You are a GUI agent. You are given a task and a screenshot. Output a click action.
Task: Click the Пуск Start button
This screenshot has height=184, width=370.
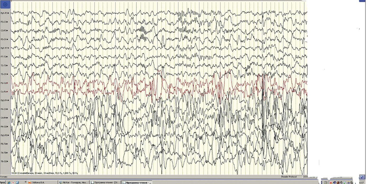click(3, 182)
